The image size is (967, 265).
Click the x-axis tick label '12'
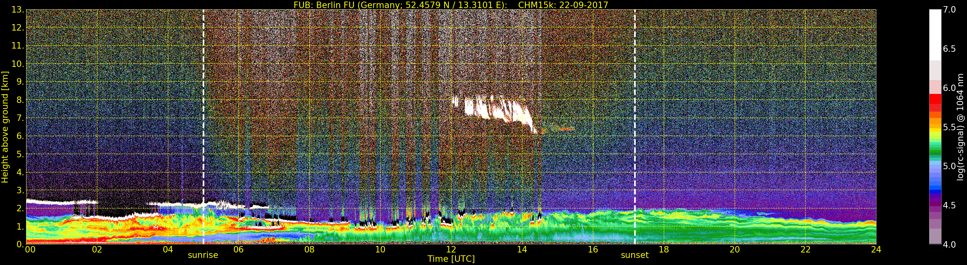coord(451,249)
